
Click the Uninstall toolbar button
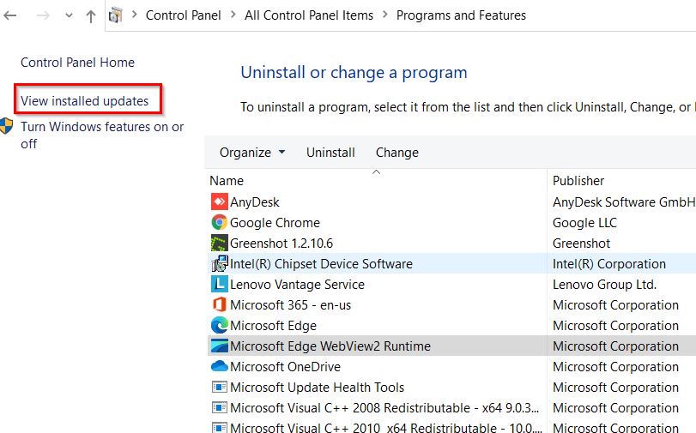point(330,152)
